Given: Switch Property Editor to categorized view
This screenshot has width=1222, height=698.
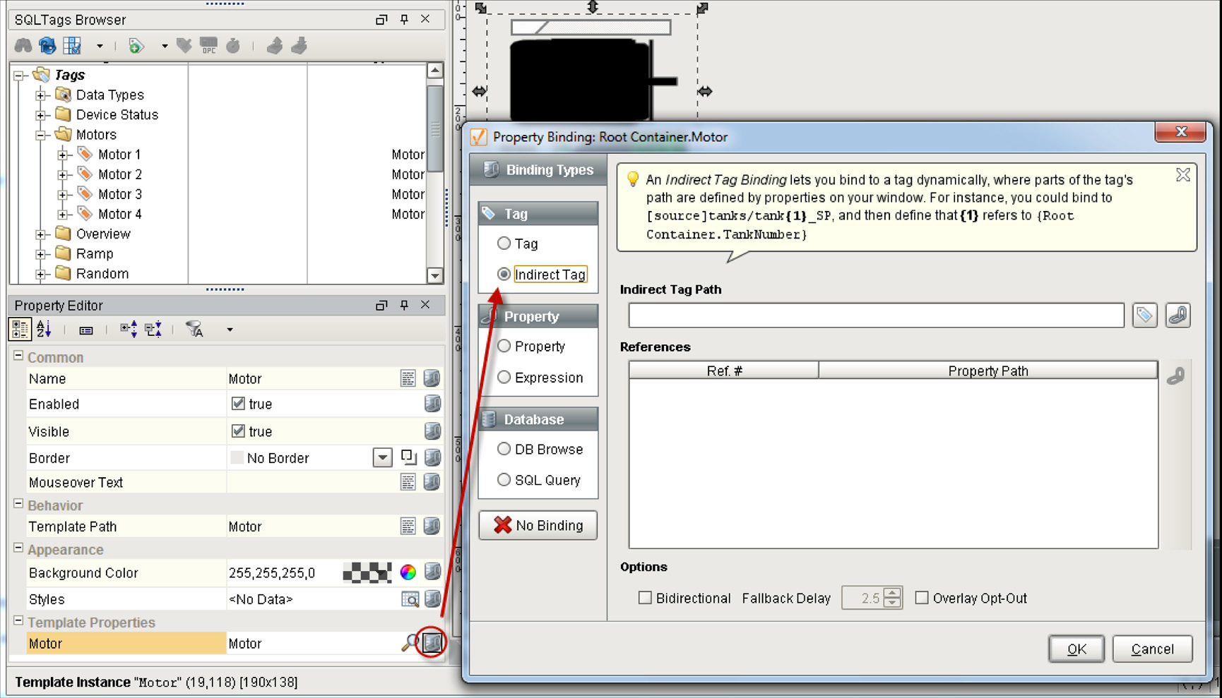Looking at the screenshot, I should (x=20, y=329).
